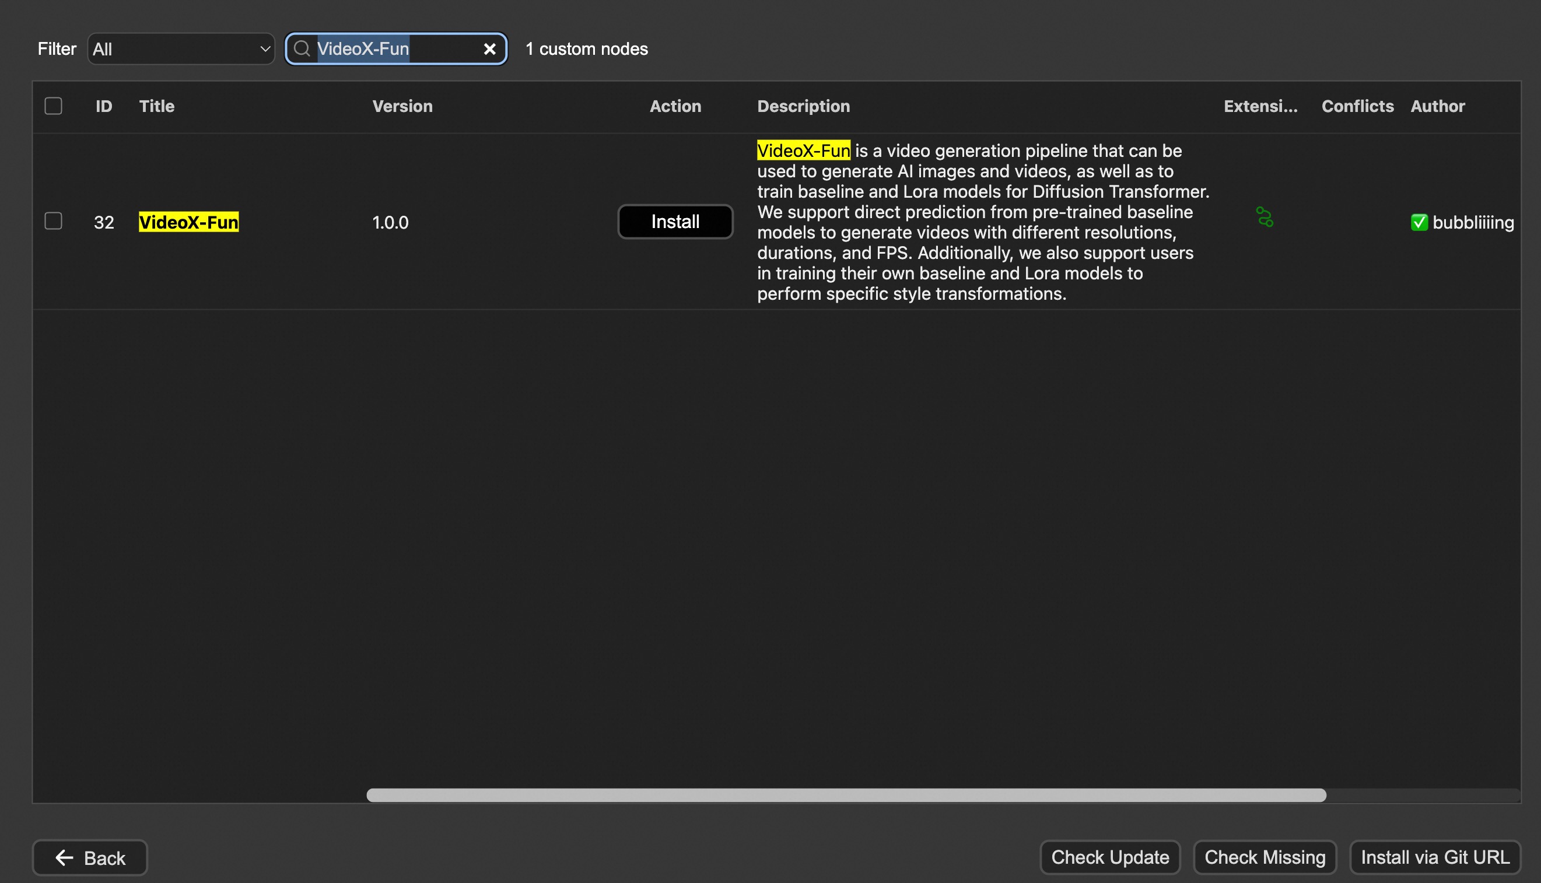Sort by the Title column header

click(156, 106)
